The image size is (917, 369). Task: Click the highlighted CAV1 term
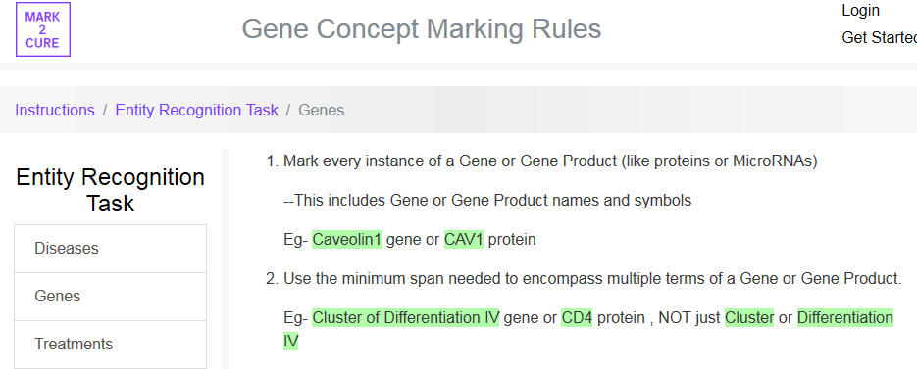[x=464, y=240]
